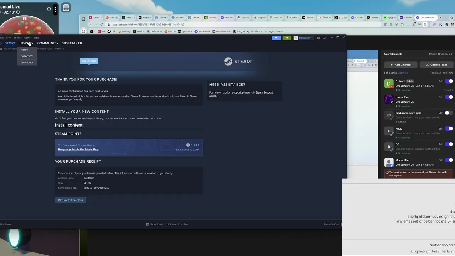Open Steam notifications bell
This screenshot has width=455, height=256.
click(x=287, y=38)
